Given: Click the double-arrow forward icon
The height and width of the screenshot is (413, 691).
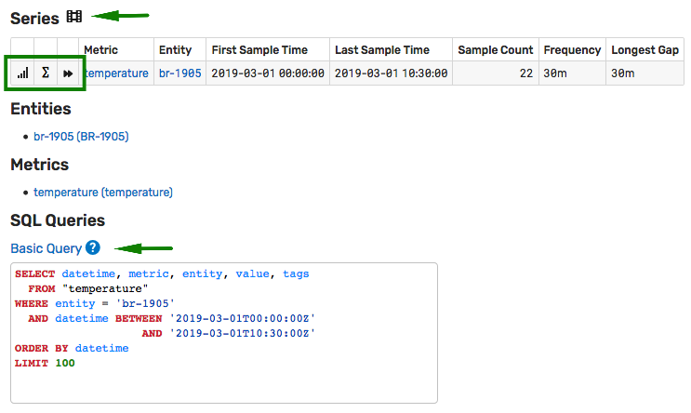Looking at the screenshot, I should coord(67,73).
